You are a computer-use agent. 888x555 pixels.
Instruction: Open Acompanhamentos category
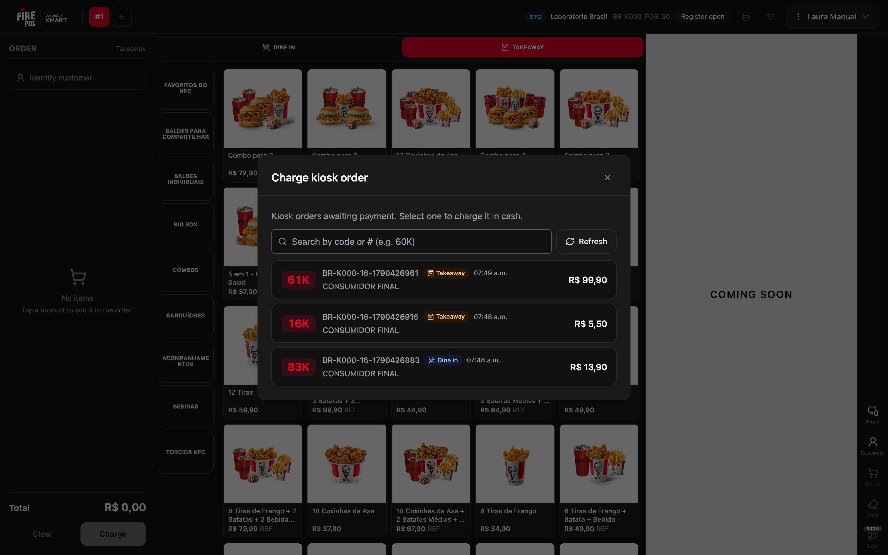click(186, 361)
